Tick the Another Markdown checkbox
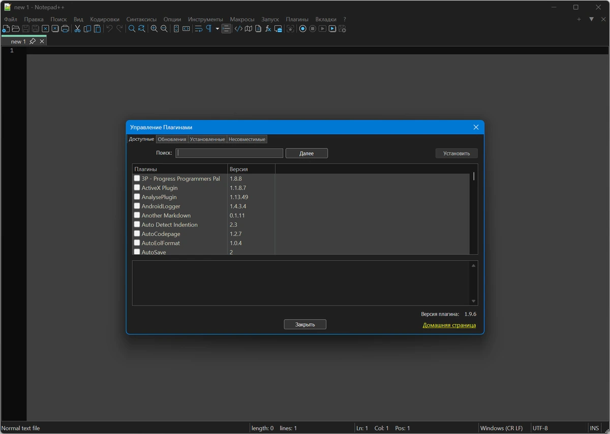Viewport: 610px width, 434px height. pos(137,215)
